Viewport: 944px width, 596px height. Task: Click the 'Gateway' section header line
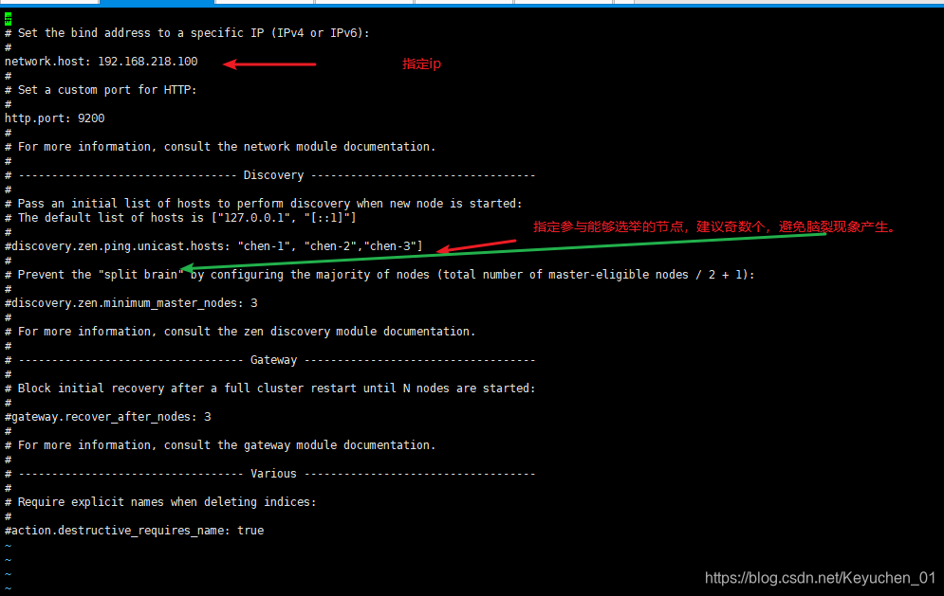270,360
